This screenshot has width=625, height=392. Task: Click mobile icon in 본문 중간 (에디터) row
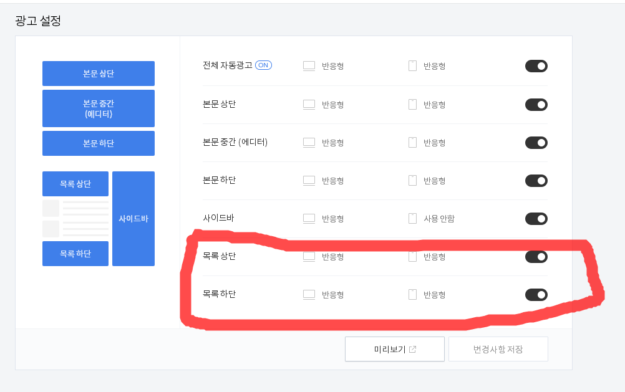tap(412, 143)
